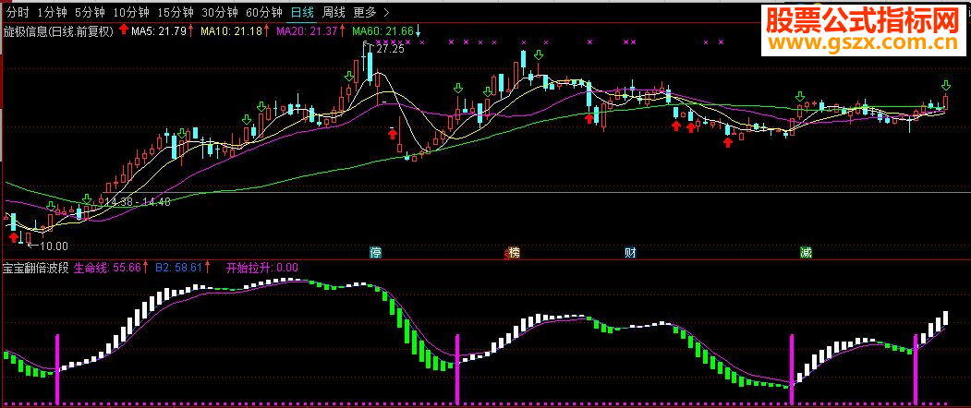The width and height of the screenshot is (971, 408).
Task: Open the 更多 periods menu
Action: tap(365, 12)
